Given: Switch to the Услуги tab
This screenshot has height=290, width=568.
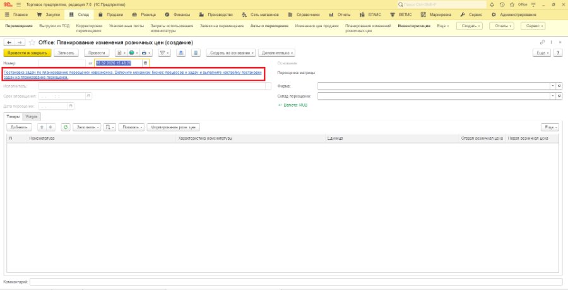Looking at the screenshot, I should [32, 116].
